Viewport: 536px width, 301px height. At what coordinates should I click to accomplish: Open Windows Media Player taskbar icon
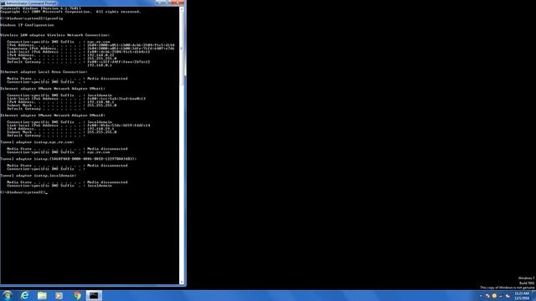coord(59,295)
